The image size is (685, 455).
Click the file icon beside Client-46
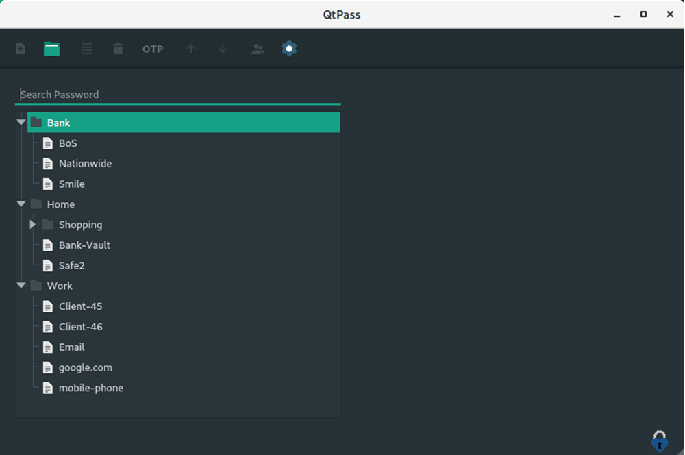(x=48, y=327)
